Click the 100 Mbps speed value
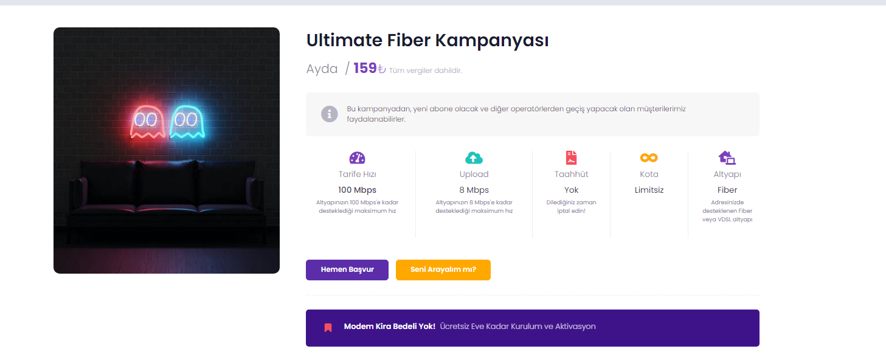Image resolution: width=886 pixels, height=360 pixels. click(357, 190)
